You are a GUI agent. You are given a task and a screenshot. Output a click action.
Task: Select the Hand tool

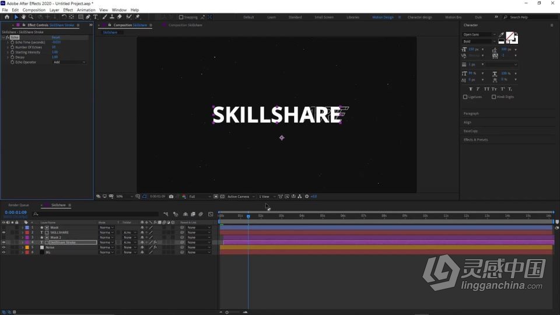pos(23,17)
